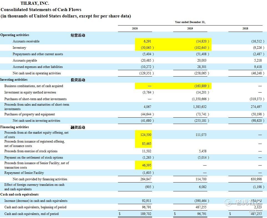Click 'Accrued expenses and other liabilities' label
Viewport: 267px width, 218px height.
point(38,67)
